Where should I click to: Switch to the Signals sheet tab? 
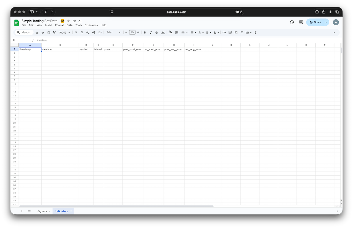click(x=42, y=211)
